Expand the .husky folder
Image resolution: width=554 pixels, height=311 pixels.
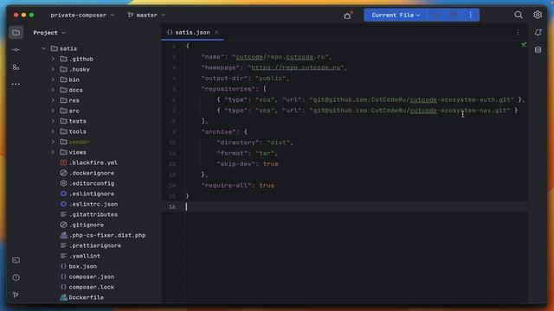pyautogui.click(x=53, y=69)
